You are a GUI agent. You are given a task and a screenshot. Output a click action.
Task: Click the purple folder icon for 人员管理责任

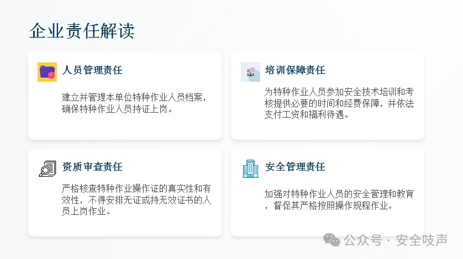tap(47, 72)
